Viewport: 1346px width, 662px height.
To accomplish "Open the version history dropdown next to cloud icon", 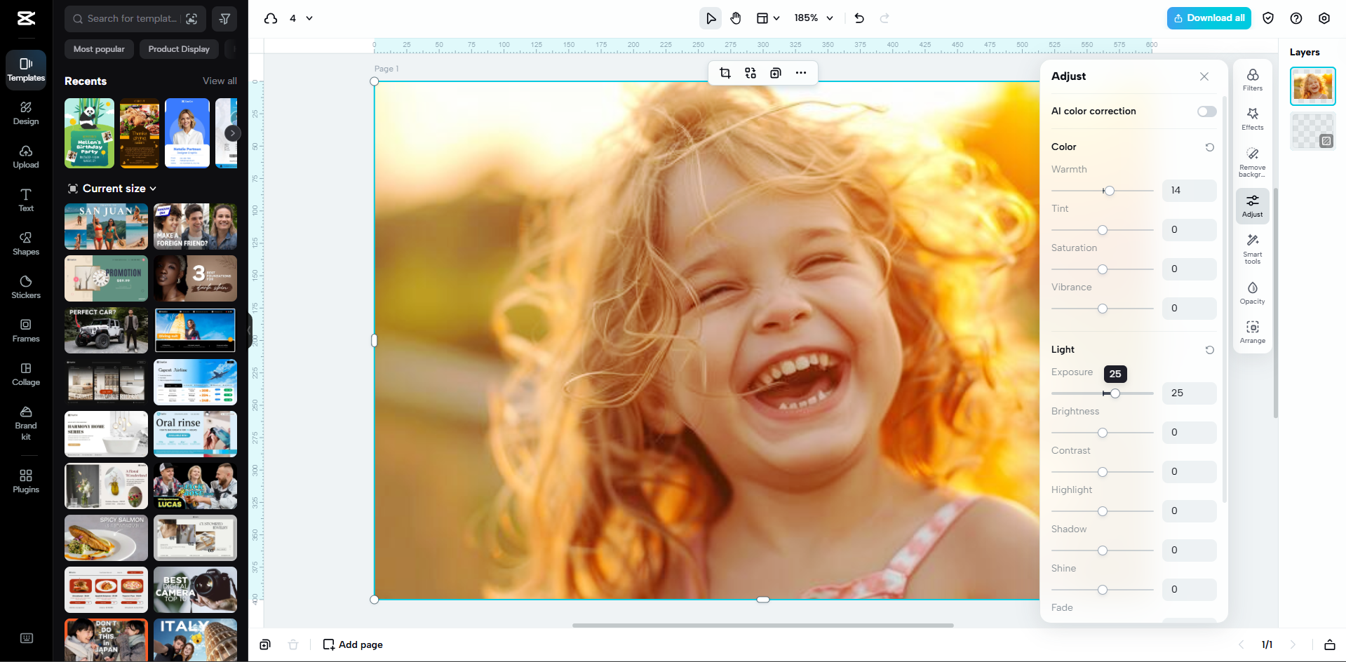I will (x=309, y=18).
